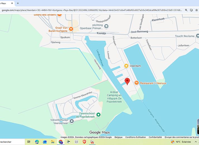
Task: Open Conditions d'utilisation link
Action: [135, 137]
